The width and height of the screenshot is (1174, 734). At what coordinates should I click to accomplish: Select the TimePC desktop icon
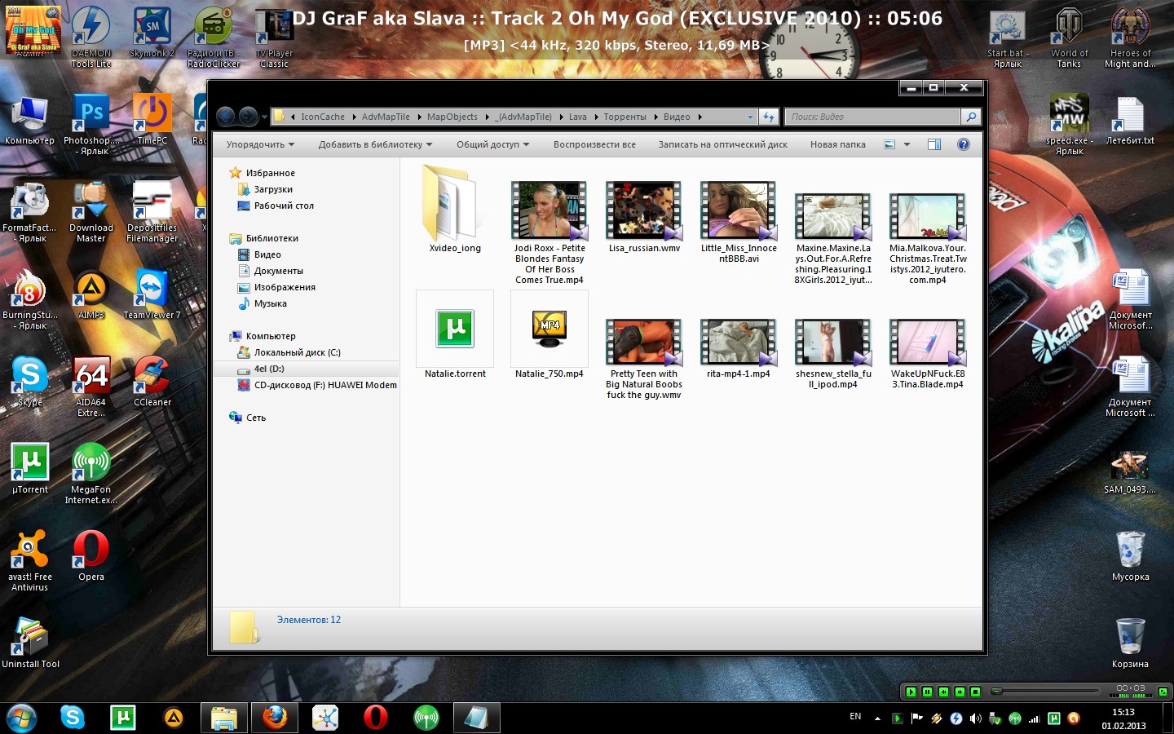pyautogui.click(x=152, y=119)
